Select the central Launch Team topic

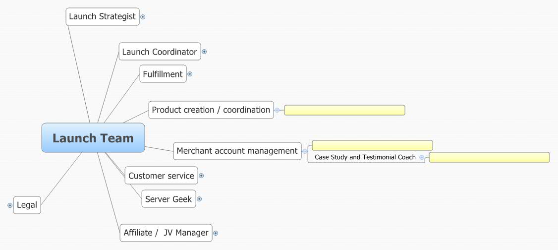(93, 138)
